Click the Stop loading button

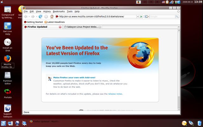point(46,17)
